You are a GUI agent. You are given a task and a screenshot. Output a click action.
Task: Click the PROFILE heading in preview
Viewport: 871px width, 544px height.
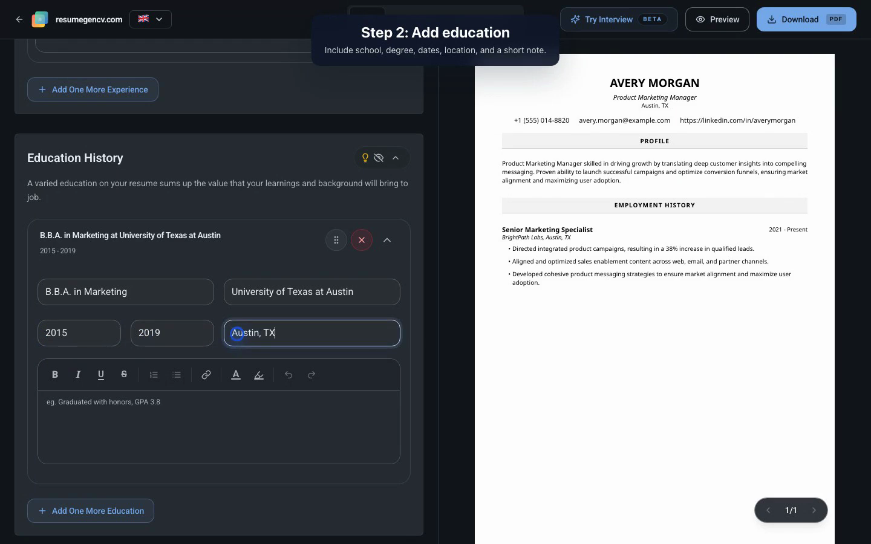(x=654, y=141)
